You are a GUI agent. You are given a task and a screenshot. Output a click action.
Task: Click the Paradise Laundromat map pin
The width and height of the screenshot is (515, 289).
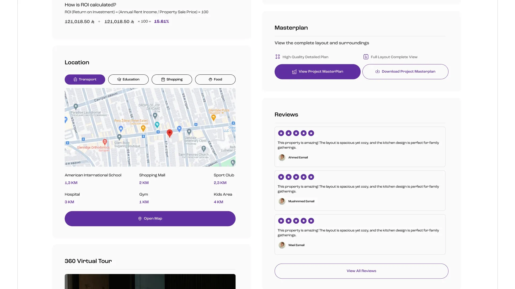(76, 107)
